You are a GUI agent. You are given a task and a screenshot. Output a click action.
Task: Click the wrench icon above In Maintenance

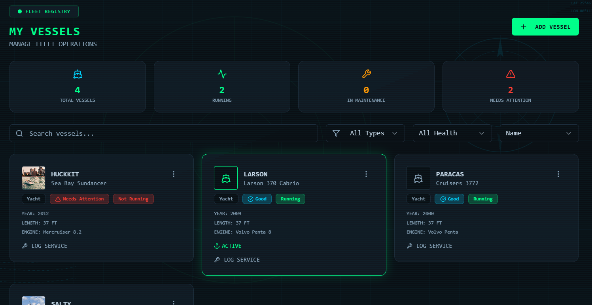[x=366, y=74]
